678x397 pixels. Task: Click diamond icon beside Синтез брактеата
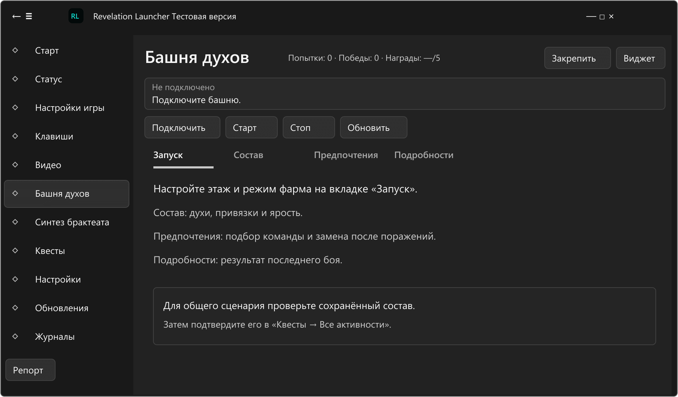15,222
